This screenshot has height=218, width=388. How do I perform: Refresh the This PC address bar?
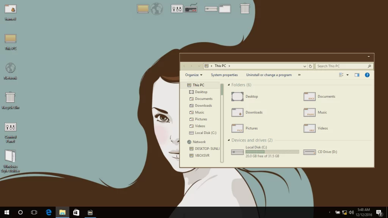[x=310, y=66]
